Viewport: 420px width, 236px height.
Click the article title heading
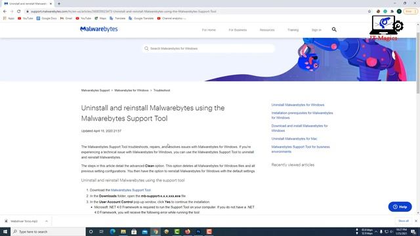153,113
